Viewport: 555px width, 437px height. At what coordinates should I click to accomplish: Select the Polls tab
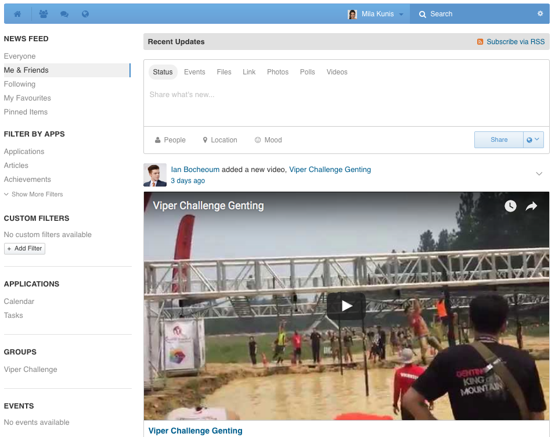coord(307,72)
